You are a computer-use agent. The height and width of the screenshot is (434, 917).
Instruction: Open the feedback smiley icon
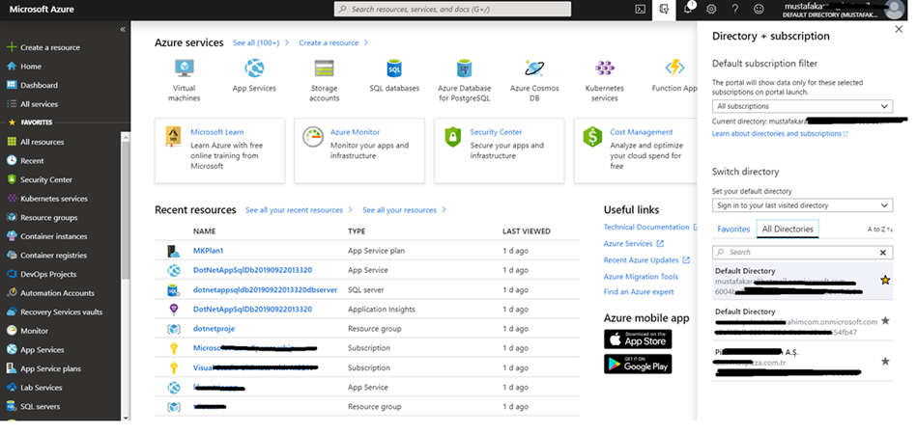(x=759, y=9)
